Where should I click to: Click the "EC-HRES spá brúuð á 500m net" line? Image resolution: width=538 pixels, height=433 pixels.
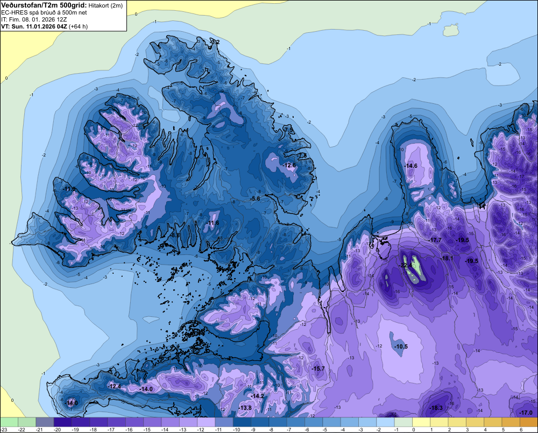pyautogui.click(x=44, y=12)
